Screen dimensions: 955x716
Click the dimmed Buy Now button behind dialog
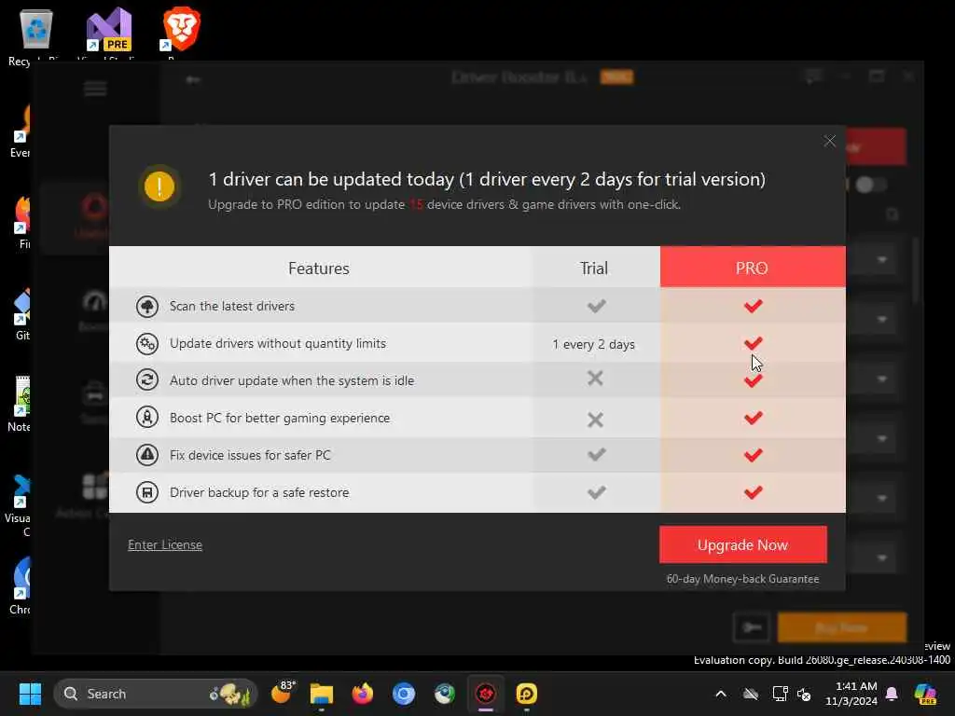(x=842, y=627)
